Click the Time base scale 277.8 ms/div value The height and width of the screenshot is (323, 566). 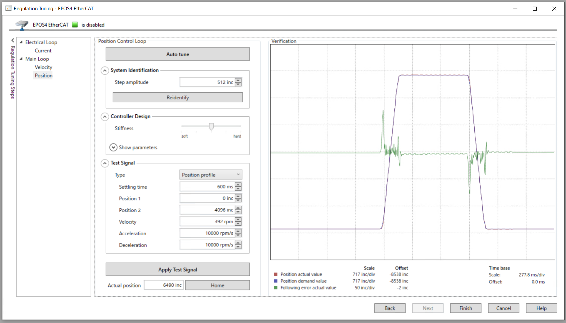(x=532, y=275)
